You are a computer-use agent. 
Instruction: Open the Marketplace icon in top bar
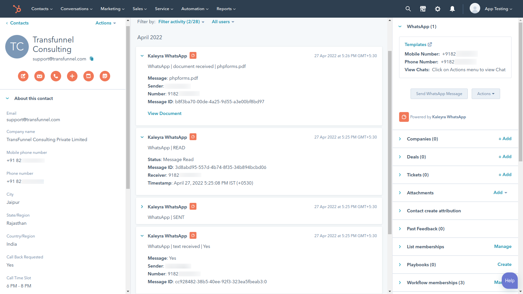tap(423, 9)
